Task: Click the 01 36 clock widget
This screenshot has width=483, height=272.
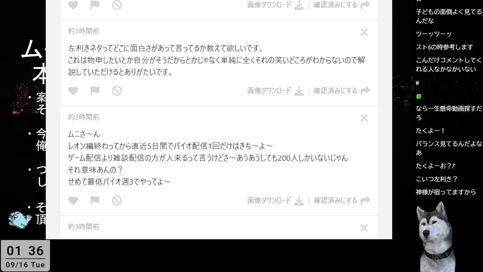Action: pos(25,256)
